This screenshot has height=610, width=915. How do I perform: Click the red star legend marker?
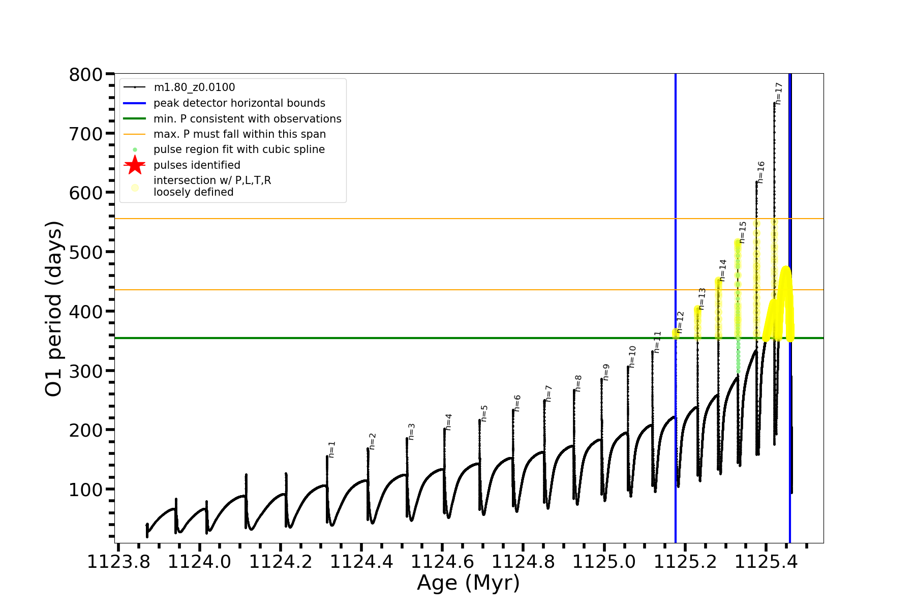[x=135, y=165]
